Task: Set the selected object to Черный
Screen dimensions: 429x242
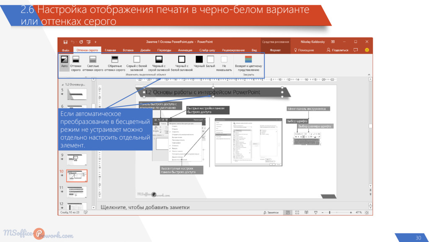Action: tap(199, 62)
